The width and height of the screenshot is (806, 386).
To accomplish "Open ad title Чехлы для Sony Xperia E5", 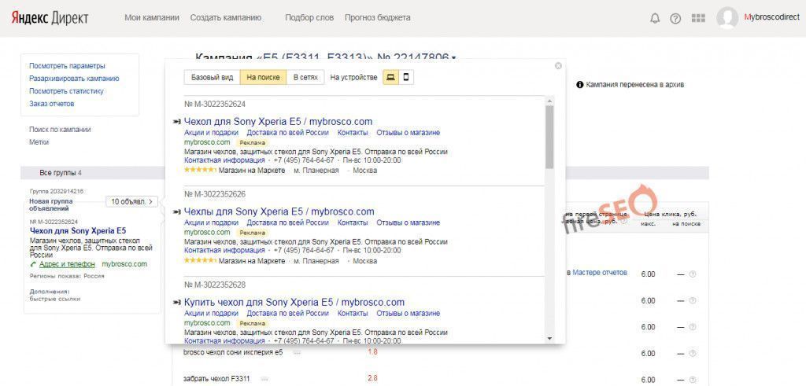I will tap(279, 211).
